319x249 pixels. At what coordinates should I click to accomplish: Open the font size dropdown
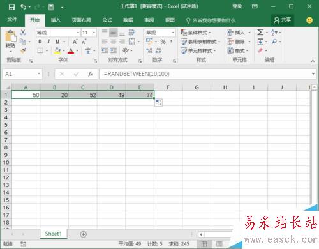[x=94, y=33]
